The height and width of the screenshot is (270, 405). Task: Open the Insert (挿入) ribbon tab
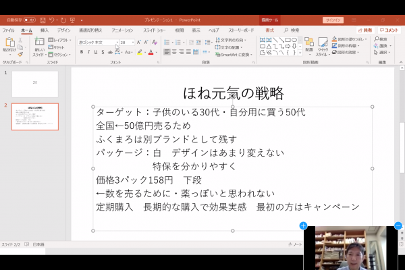point(44,30)
